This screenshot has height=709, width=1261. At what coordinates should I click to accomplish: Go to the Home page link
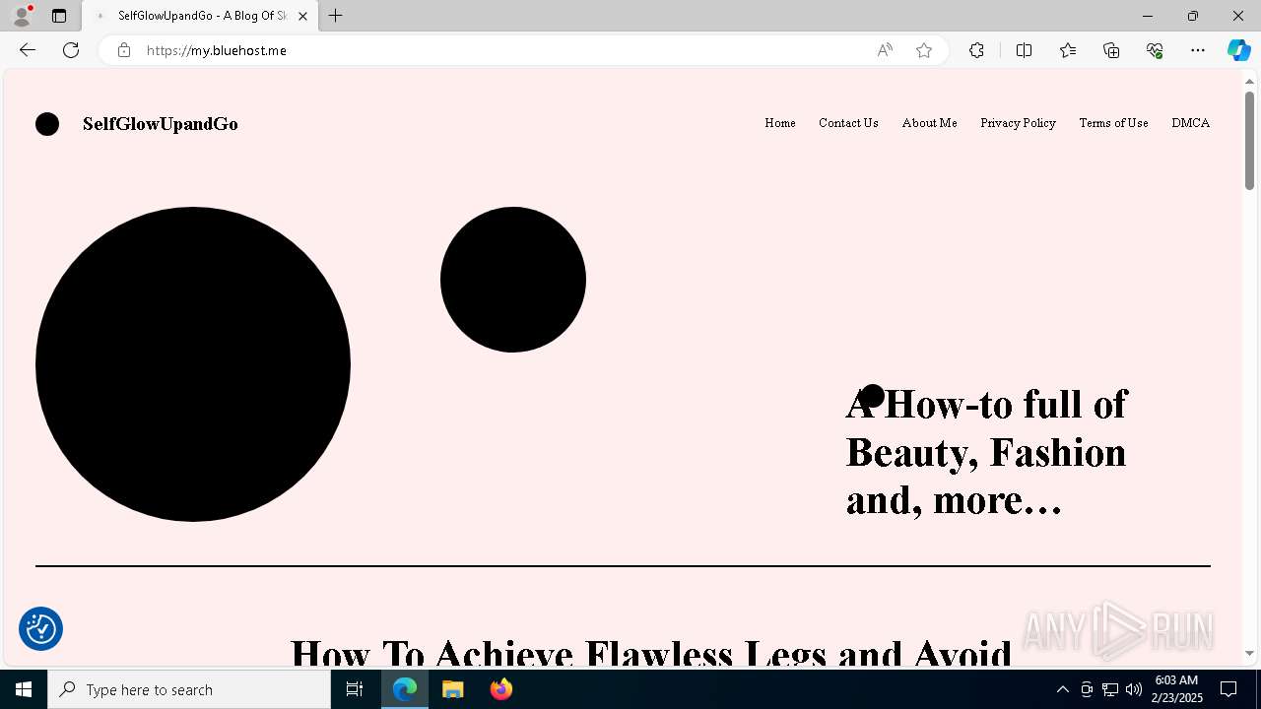[x=780, y=123]
